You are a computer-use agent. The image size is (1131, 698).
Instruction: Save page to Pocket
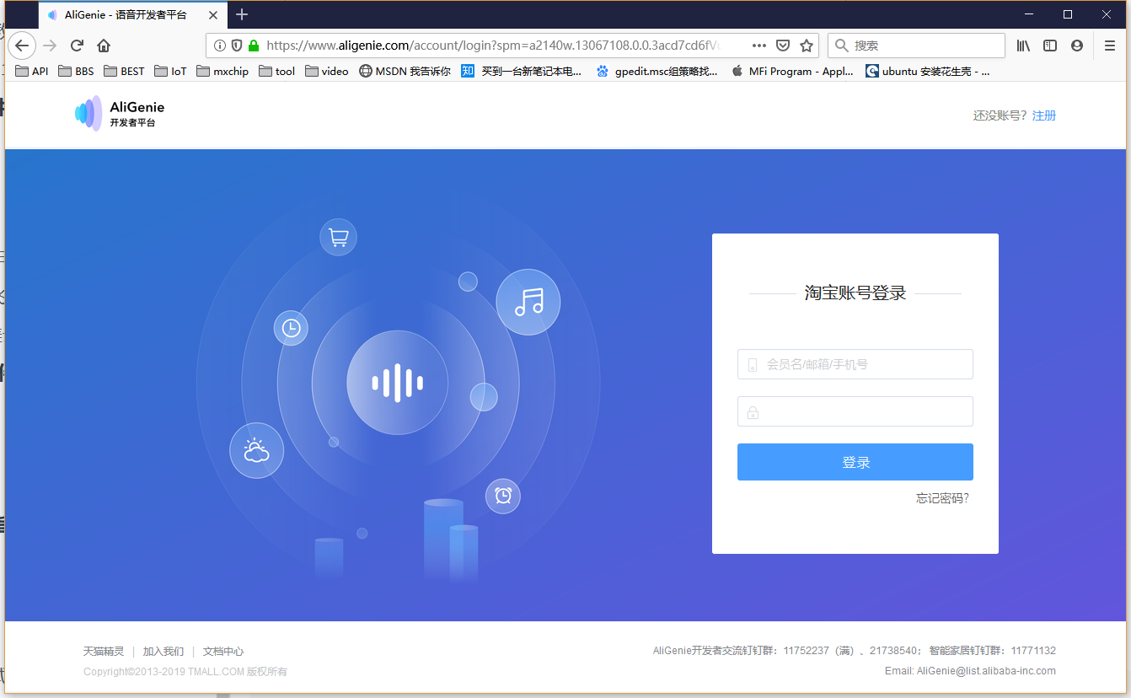[783, 46]
